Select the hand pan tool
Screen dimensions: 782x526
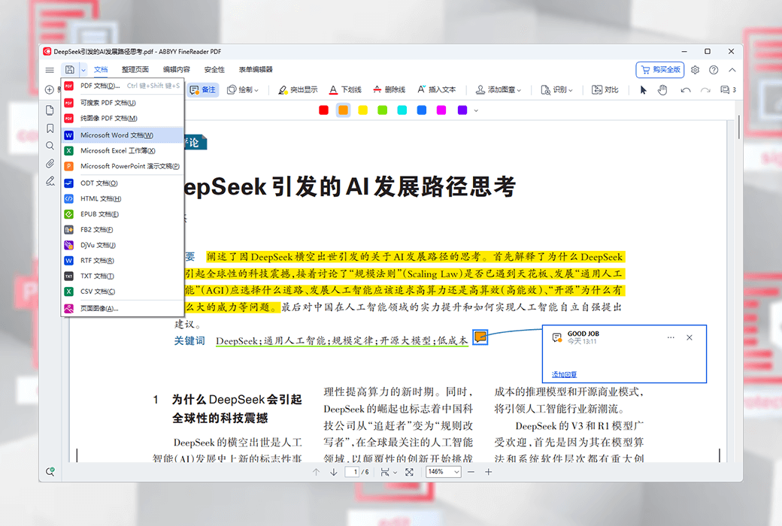(x=662, y=89)
